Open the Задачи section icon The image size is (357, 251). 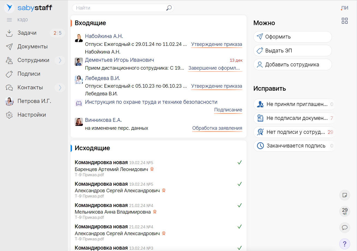click(x=9, y=33)
